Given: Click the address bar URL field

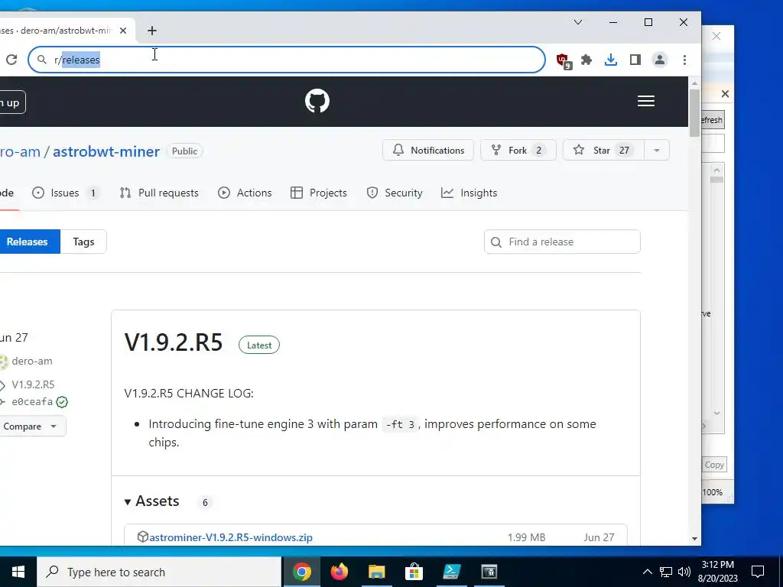Looking at the screenshot, I should click(287, 60).
